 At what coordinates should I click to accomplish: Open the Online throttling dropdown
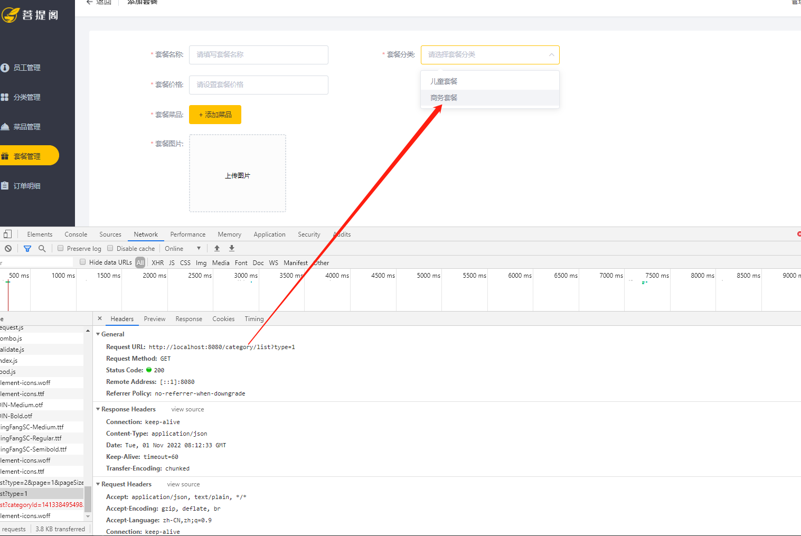pyautogui.click(x=183, y=248)
